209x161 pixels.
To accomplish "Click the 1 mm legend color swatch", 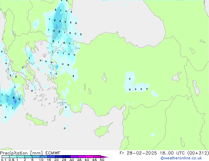I will (21, 157).
